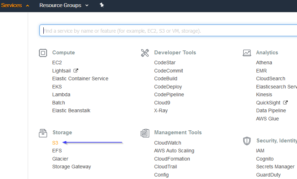Open Cloud9
Image resolution: width=297 pixels, height=179 pixels.
tap(162, 103)
